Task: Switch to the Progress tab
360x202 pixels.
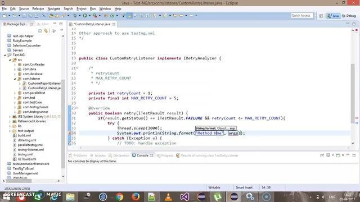Action: pyautogui.click(x=165, y=155)
